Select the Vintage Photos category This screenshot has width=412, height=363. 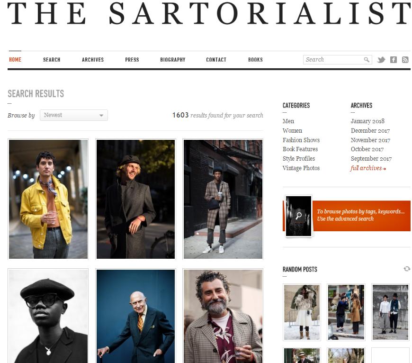click(301, 168)
